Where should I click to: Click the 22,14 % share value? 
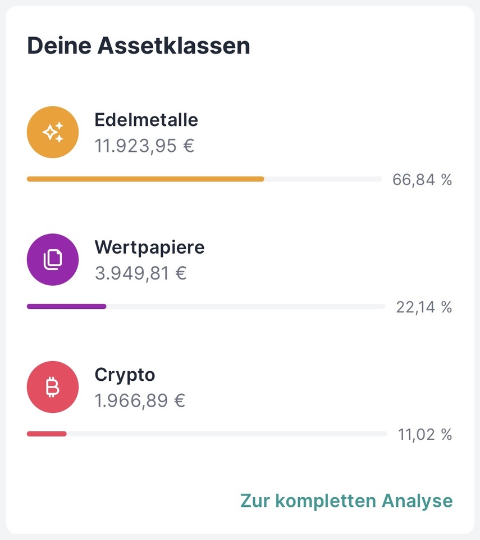[424, 307]
